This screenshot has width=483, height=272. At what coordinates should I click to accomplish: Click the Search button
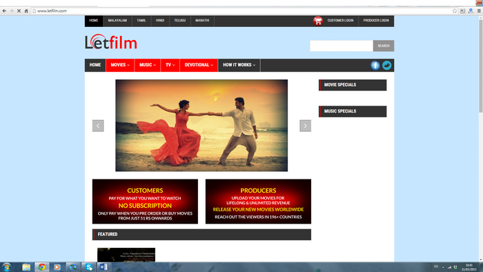384,46
